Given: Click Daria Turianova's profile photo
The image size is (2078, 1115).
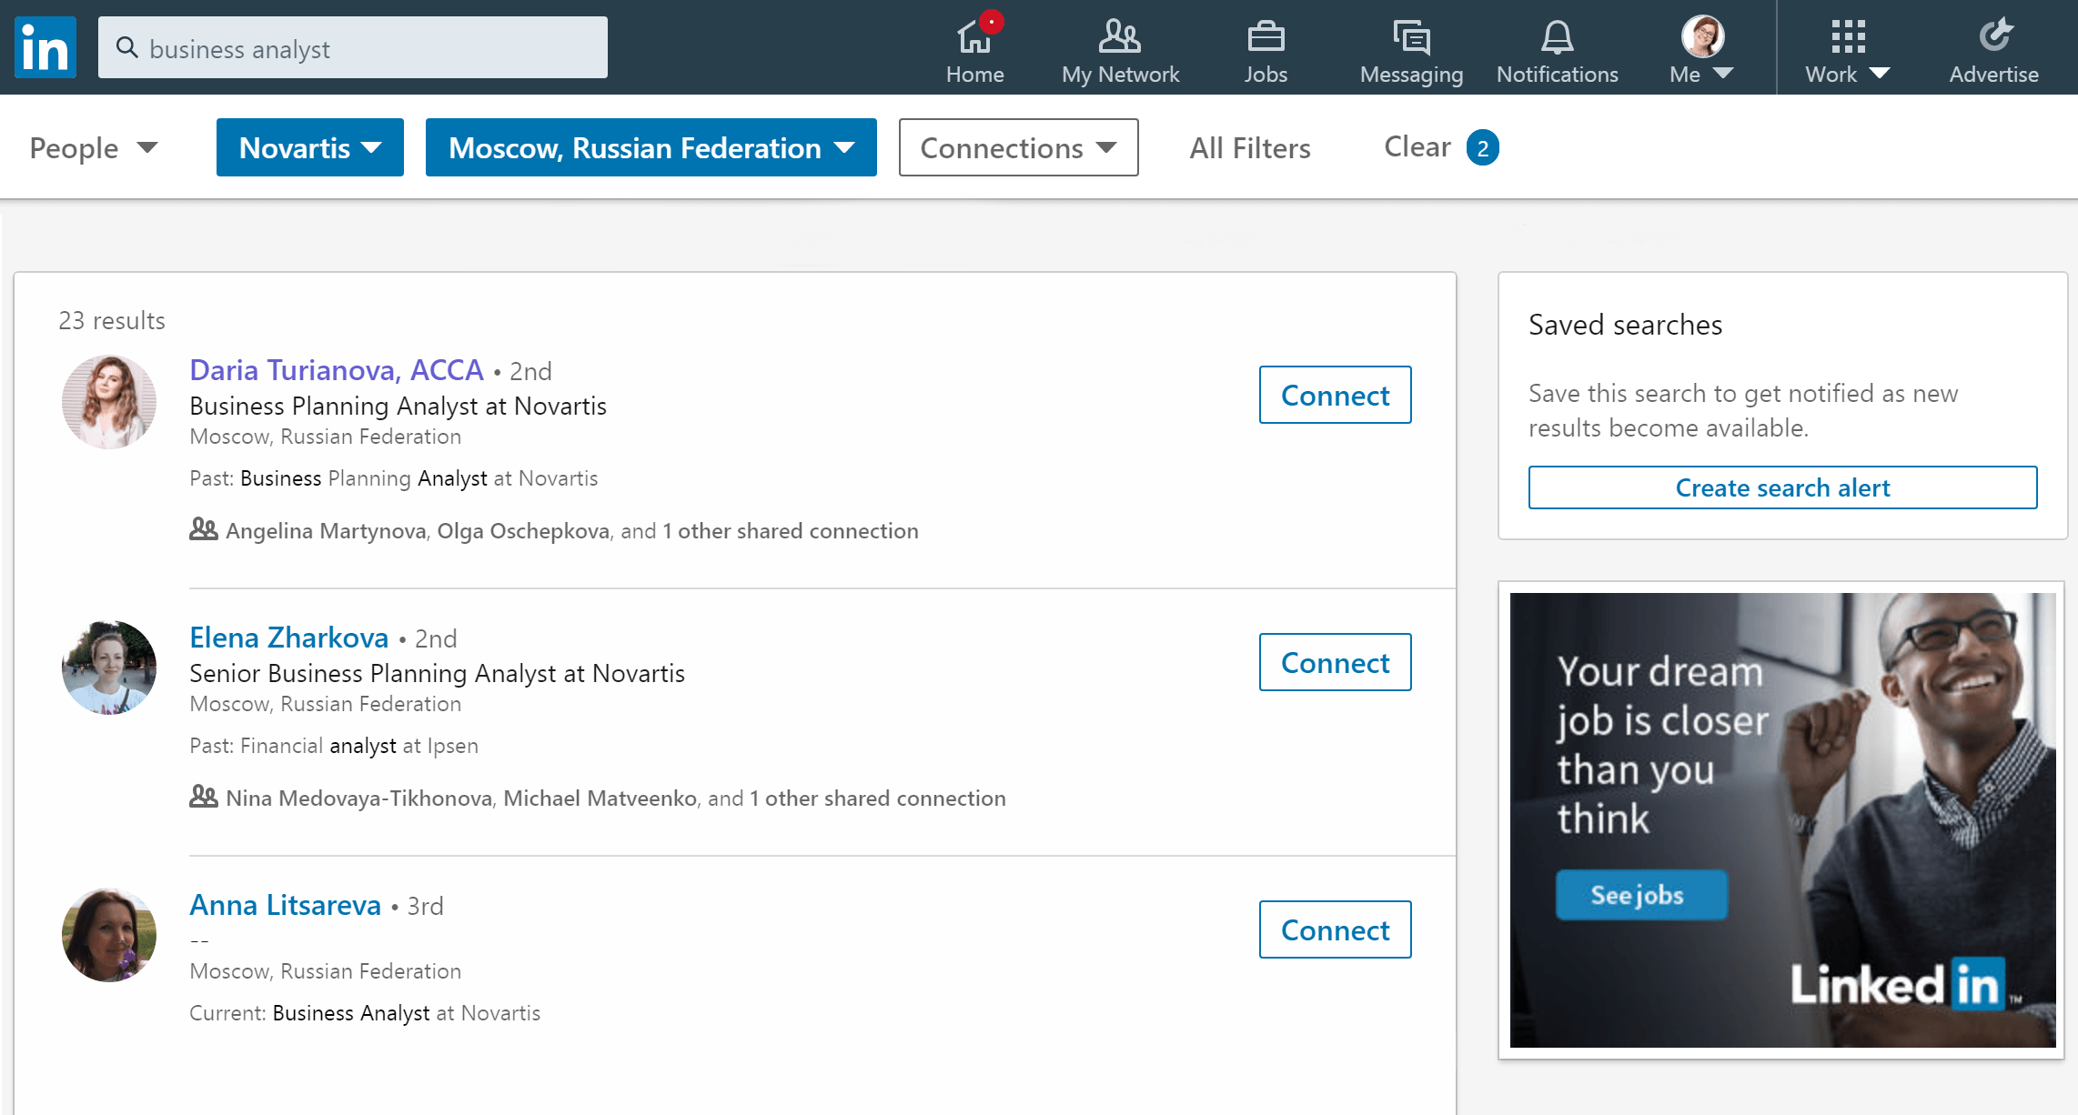Looking at the screenshot, I should 109,402.
